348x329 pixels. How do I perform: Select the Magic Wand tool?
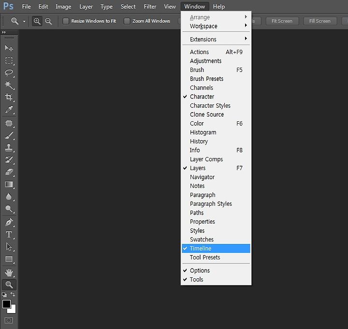pyautogui.click(x=9, y=85)
